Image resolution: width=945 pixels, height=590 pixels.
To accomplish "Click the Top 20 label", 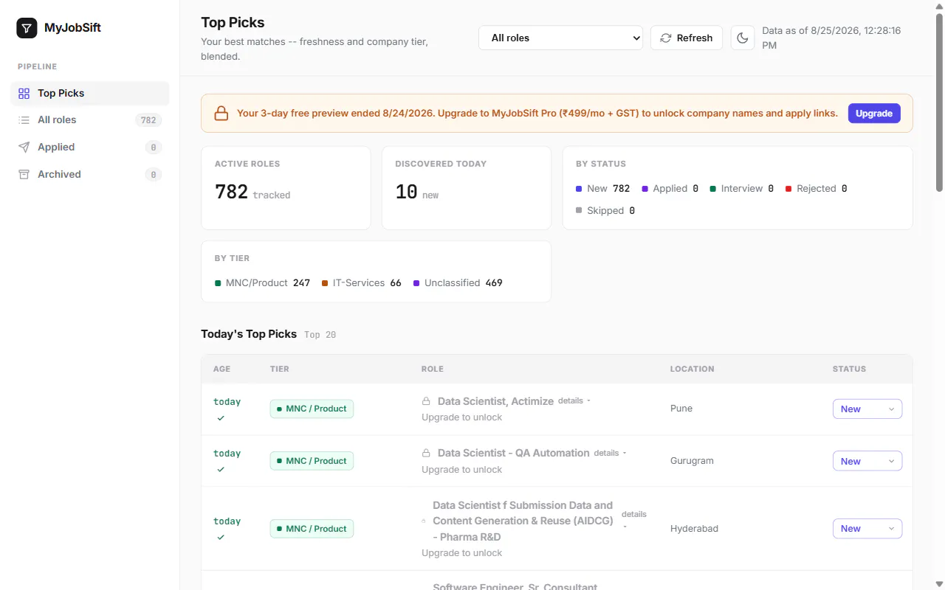I will coord(320,335).
